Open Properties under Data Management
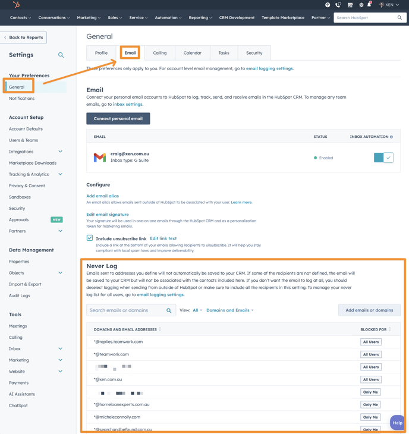 click(x=19, y=262)
